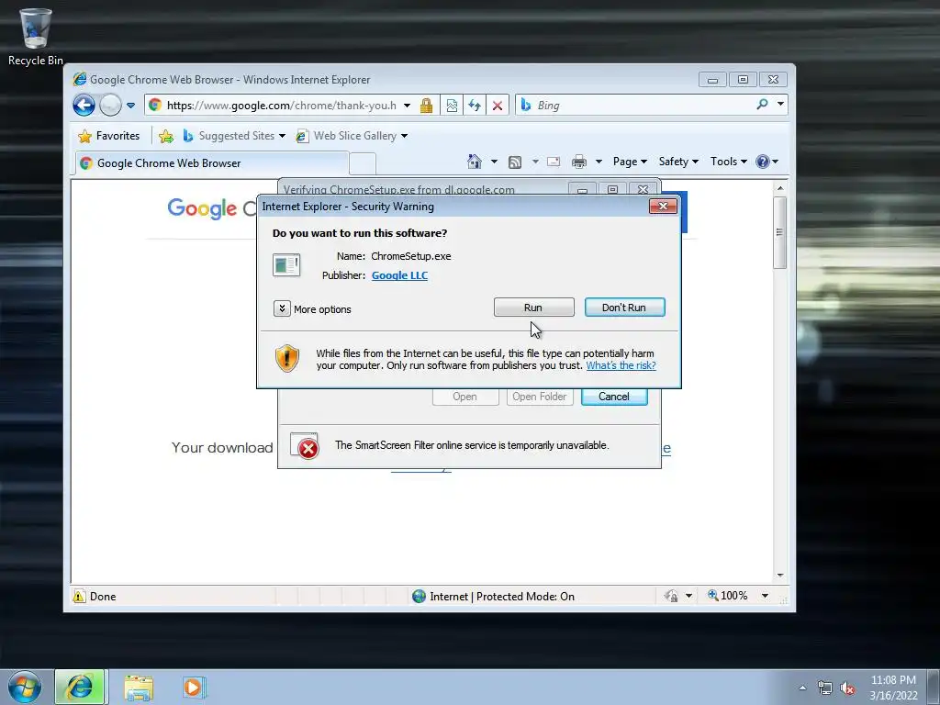940x705 pixels.
Task: Open the Windows Start button
Action: click(25, 687)
